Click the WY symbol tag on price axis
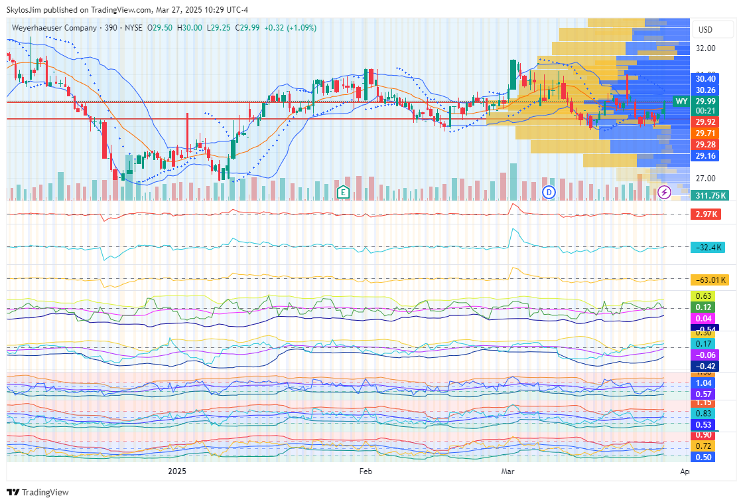Screen dimensions: 743x504 (x=681, y=102)
